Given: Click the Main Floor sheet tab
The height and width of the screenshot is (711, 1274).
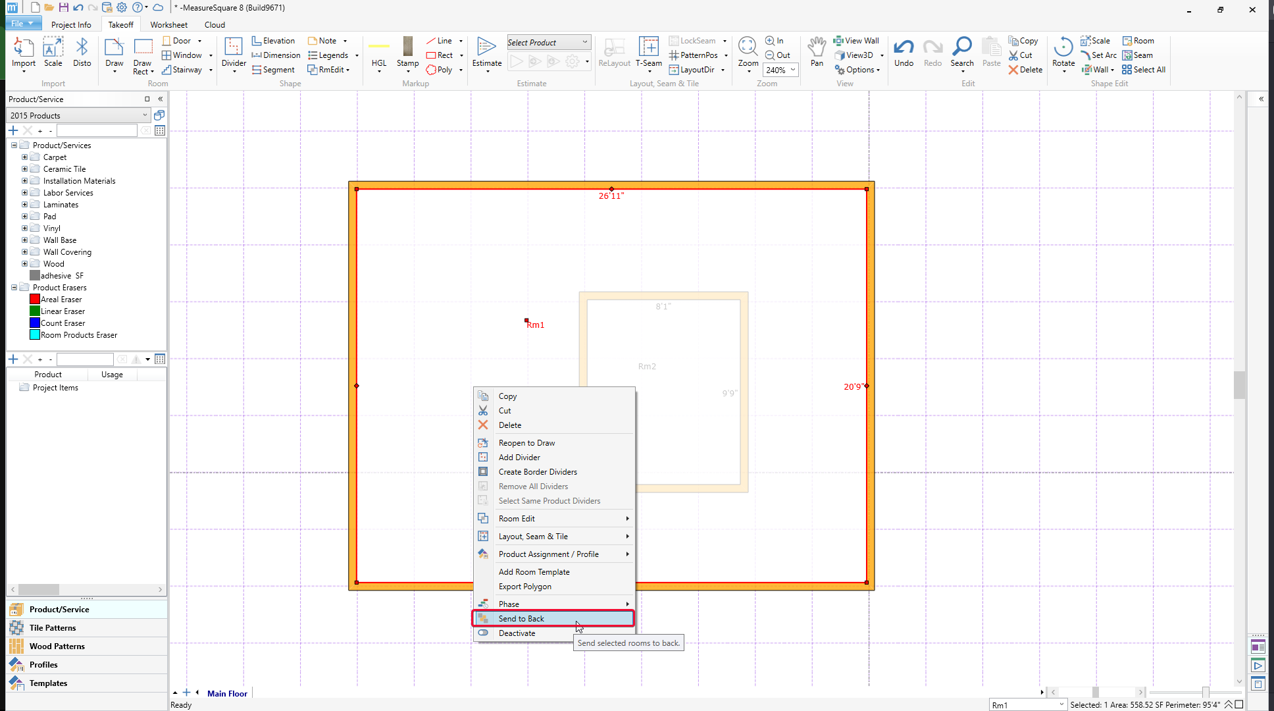Looking at the screenshot, I should point(227,693).
